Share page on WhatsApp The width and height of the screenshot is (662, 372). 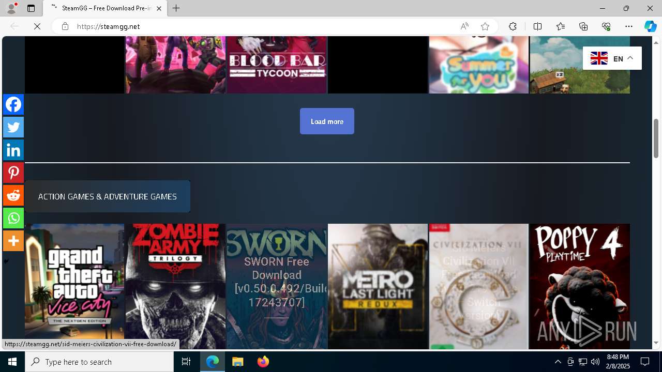(13, 218)
